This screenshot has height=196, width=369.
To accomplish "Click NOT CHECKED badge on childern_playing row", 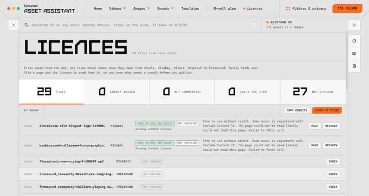I will [x=152, y=187].
